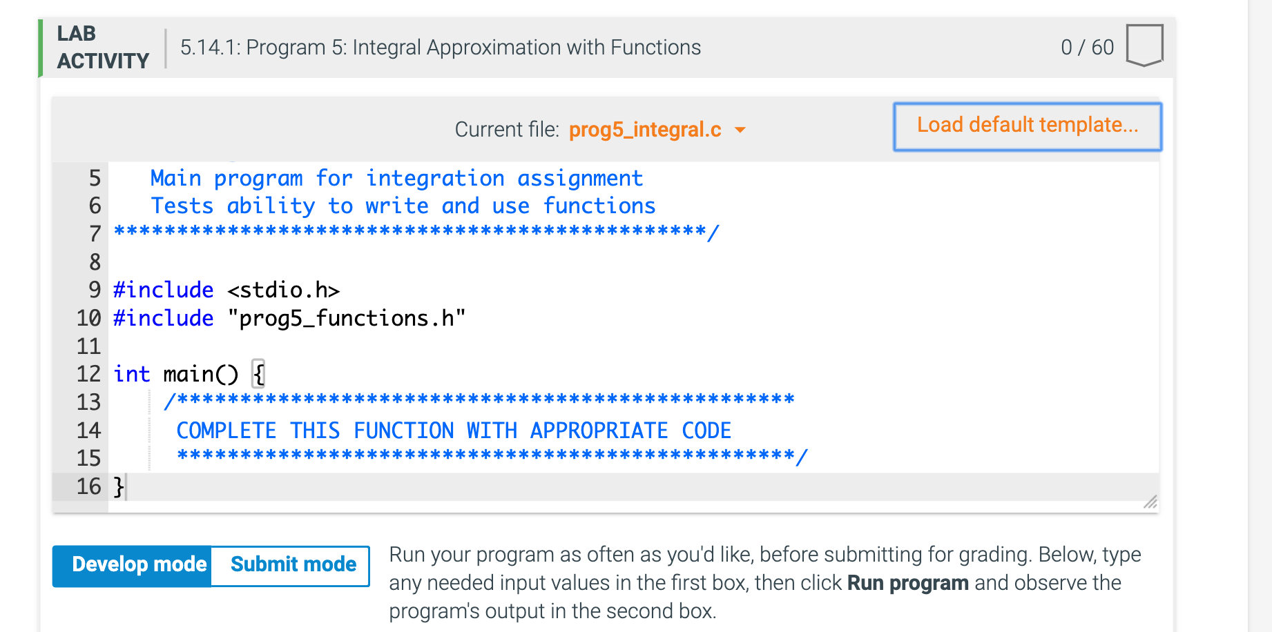Click the main() opening brace on line 12
This screenshot has height=632, width=1272.
[x=258, y=374]
